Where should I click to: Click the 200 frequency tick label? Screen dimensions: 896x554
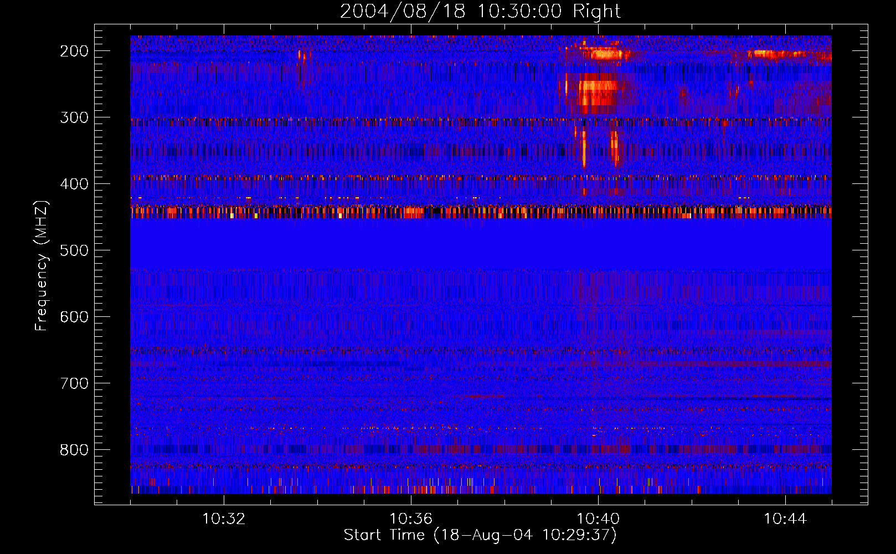click(x=74, y=51)
